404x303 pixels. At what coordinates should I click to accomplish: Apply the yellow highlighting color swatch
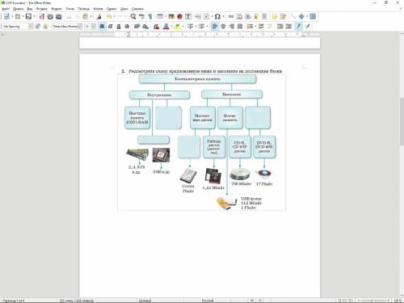(x=177, y=27)
